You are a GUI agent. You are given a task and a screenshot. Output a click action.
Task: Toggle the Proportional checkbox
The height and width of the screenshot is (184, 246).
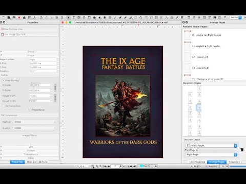(x=37, y=110)
